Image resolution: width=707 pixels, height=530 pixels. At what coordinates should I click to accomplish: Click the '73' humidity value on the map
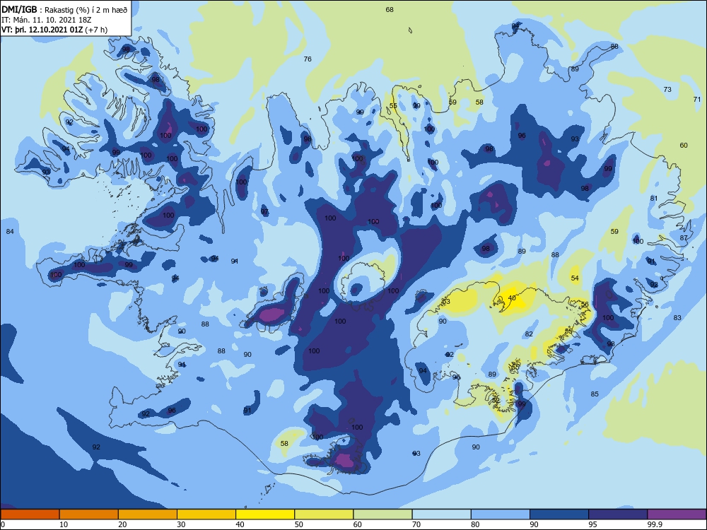(667, 90)
